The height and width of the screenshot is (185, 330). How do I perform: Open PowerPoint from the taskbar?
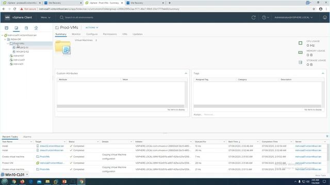64,181
